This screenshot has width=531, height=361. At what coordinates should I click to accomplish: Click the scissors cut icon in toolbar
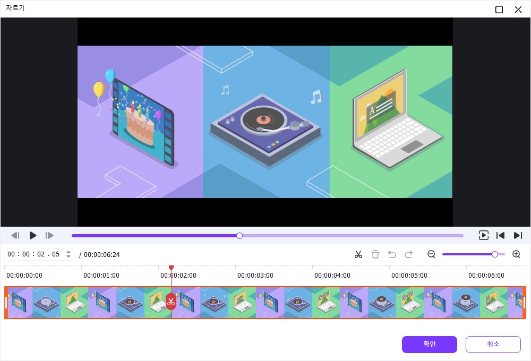pyautogui.click(x=358, y=254)
